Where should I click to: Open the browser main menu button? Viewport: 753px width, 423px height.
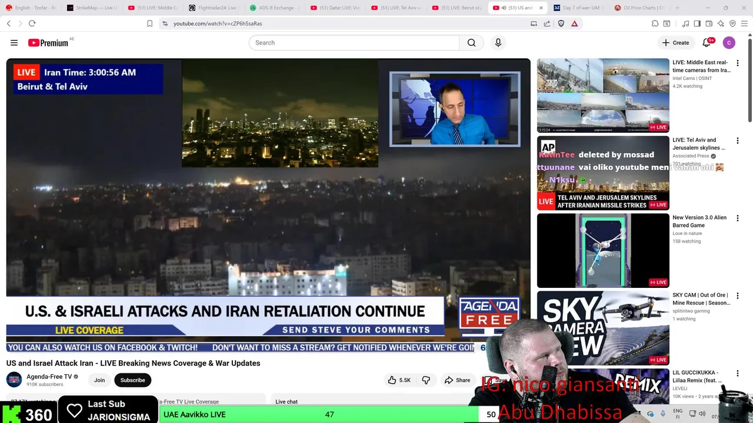pyautogui.click(x=745, y=23)
